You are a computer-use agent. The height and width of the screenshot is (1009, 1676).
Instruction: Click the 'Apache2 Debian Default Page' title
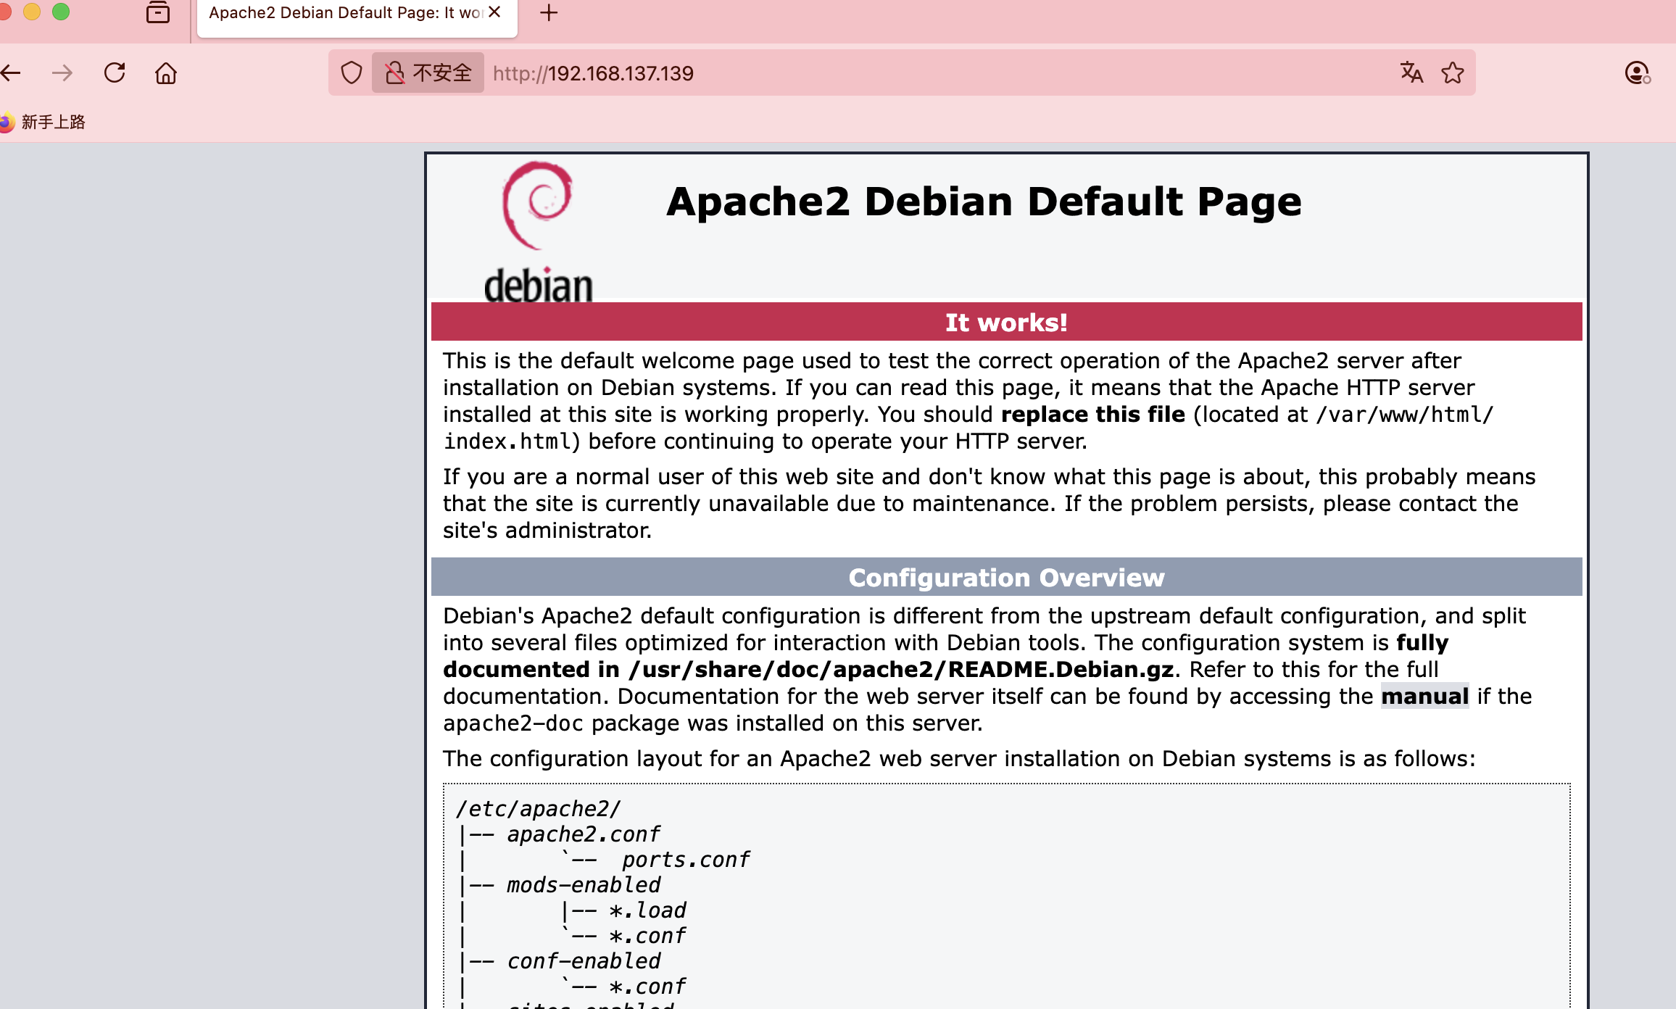(984, 202)
